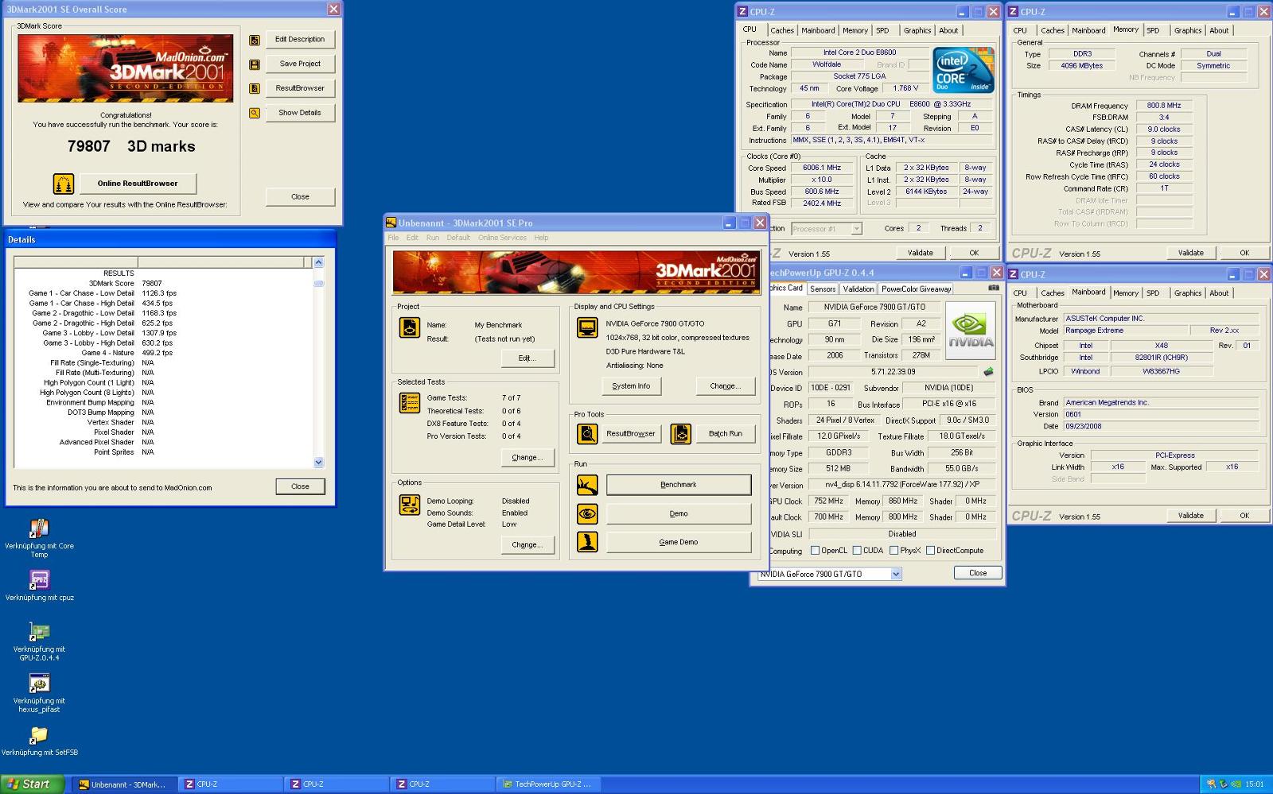Click Change under Options
This screenshot has width=1273, height=794.
tap(527, 545)
